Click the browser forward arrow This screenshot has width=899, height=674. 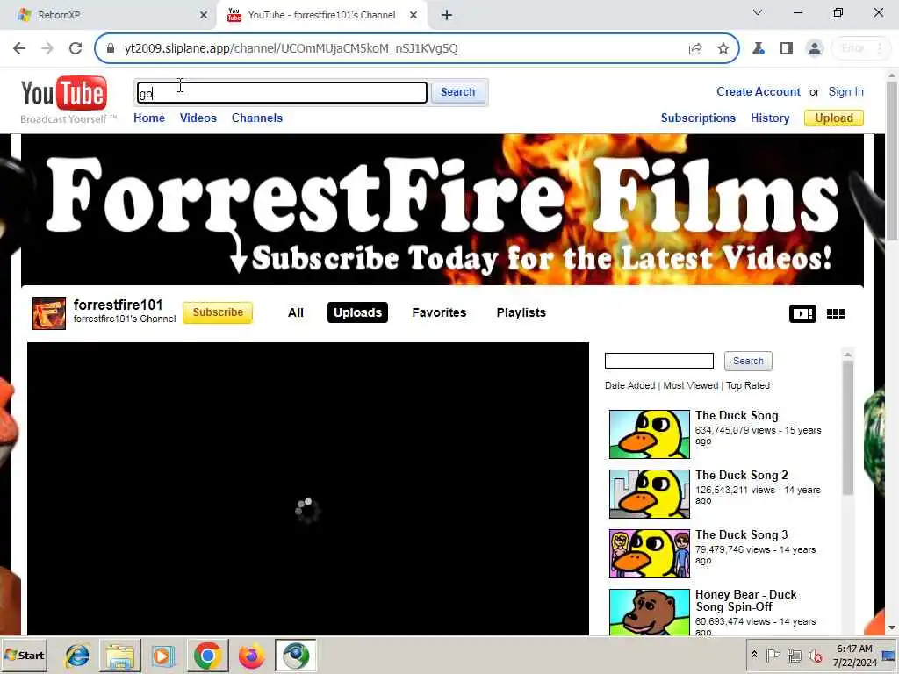click(47, 48)
